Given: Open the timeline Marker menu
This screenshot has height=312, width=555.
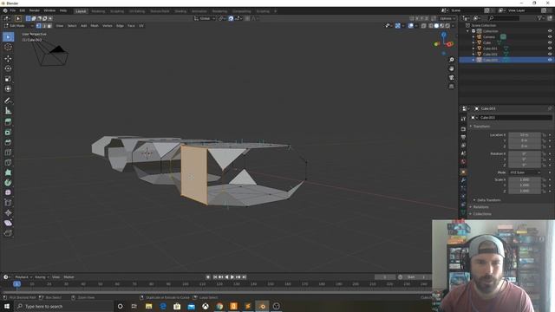Looking at the screenshot, I should pyautogui.click(x=69, y=277).
